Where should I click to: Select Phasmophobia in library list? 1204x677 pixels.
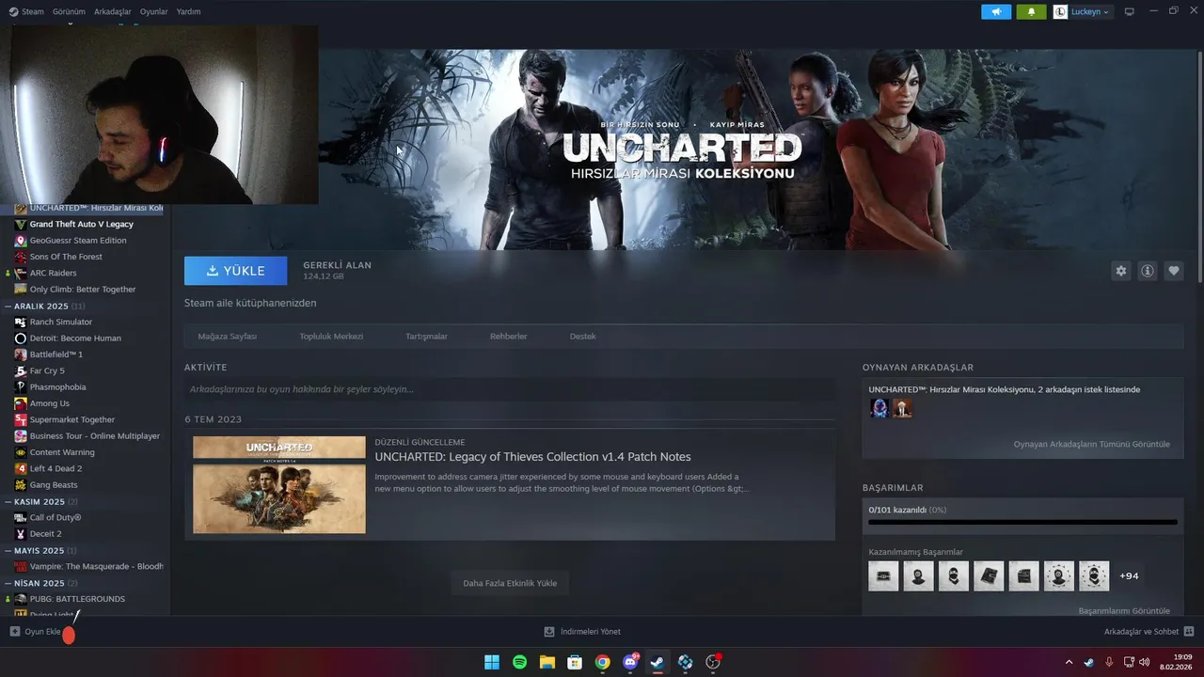[57, 387]
